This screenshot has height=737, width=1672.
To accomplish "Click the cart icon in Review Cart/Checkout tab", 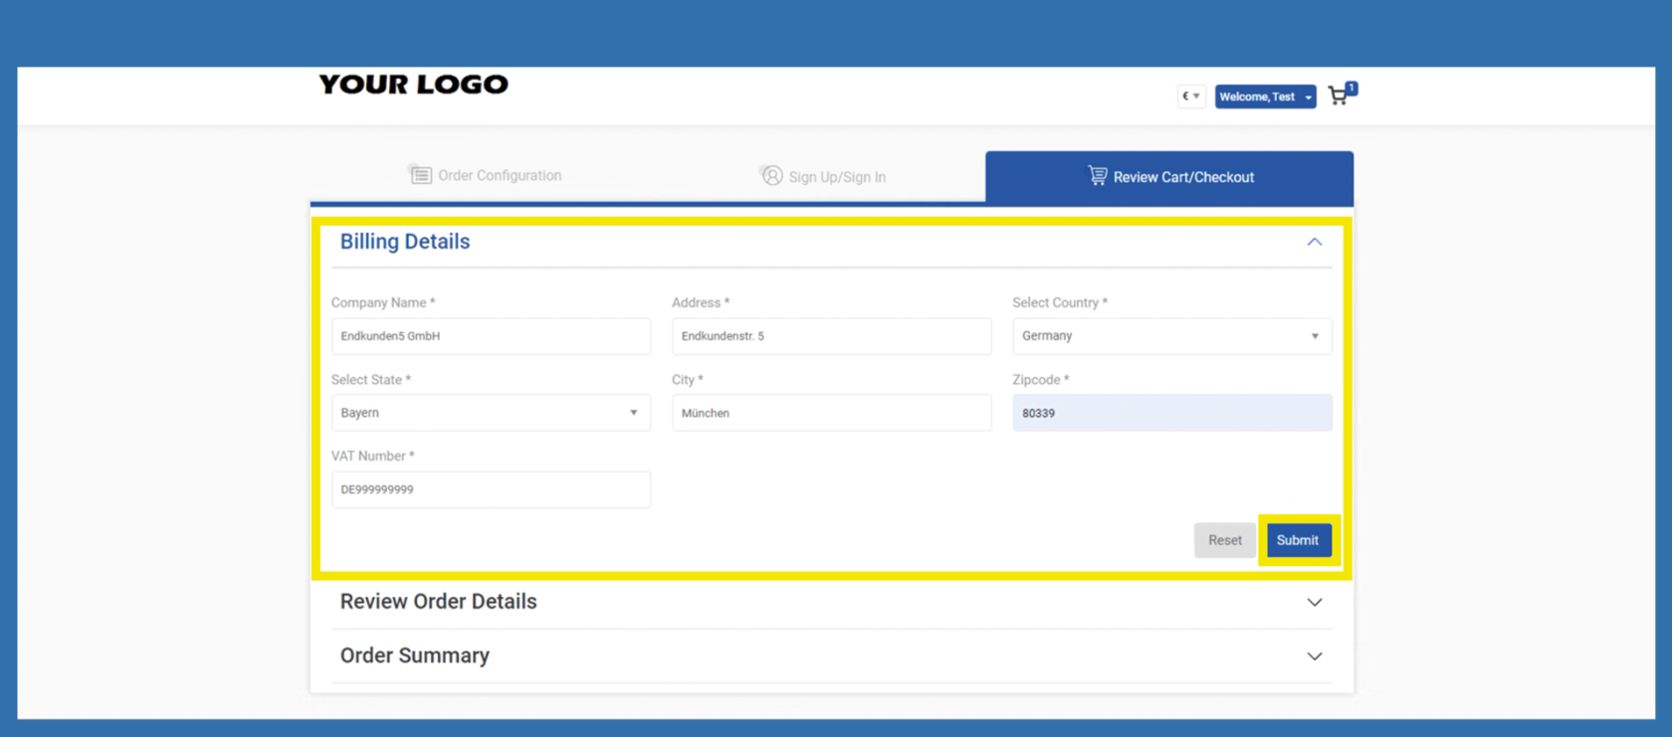I will (1097, 176).
